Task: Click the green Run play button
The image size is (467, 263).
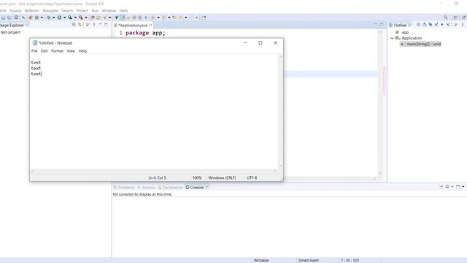Action: [x=59, y=18]
